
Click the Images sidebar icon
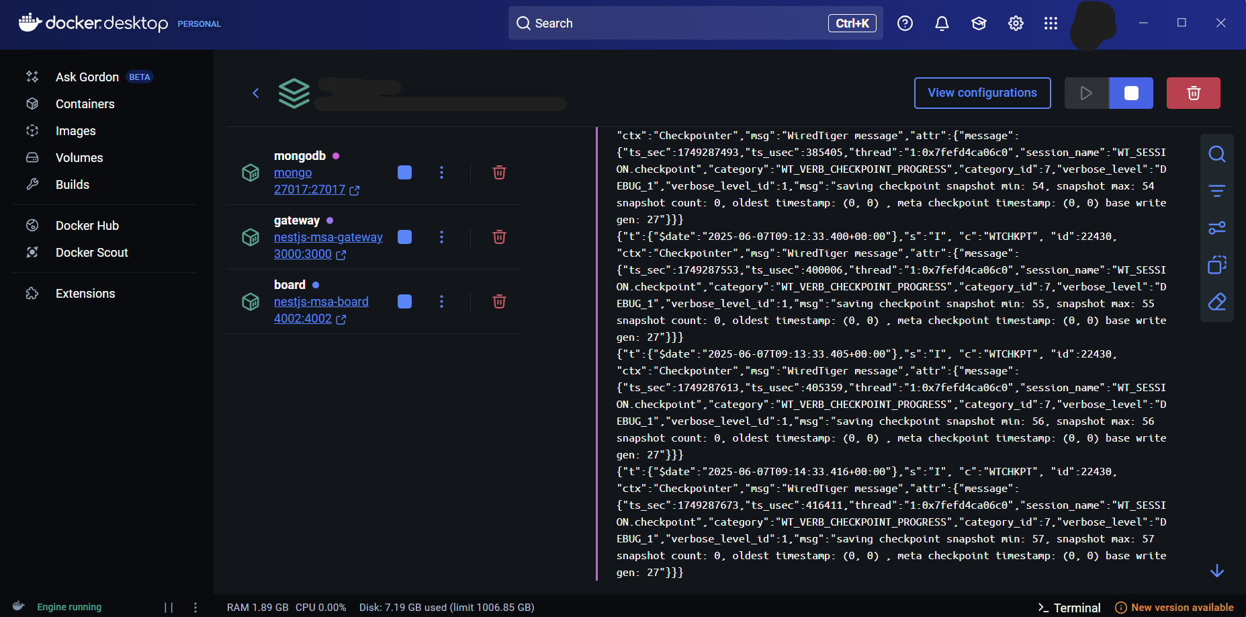[32, 130]
